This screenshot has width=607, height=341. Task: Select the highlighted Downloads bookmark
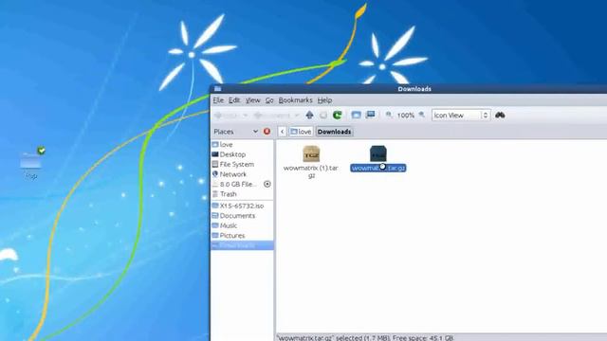243,245
